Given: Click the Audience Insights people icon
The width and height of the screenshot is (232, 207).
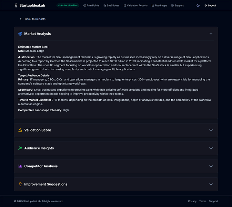Looking at the screenshot, I should pos(20,148).
